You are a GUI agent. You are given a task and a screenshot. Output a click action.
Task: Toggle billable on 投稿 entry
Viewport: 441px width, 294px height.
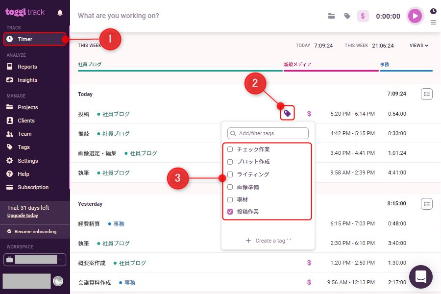(x=309, y=114)
